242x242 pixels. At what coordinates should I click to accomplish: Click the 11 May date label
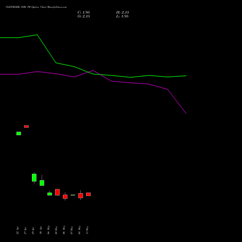(87, 230)
